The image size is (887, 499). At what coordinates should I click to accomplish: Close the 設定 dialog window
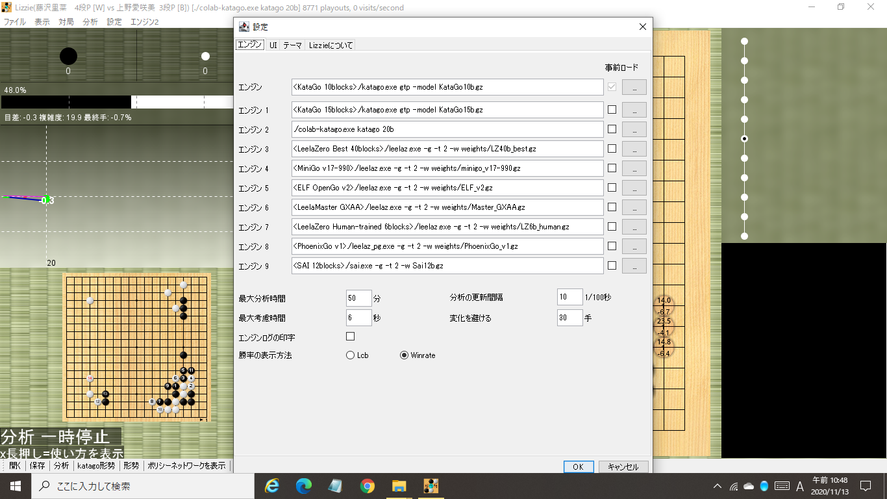(x=643, y=27)
